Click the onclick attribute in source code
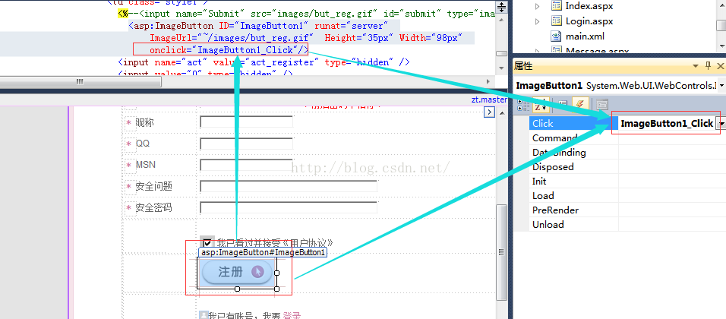 pos(169,50)
